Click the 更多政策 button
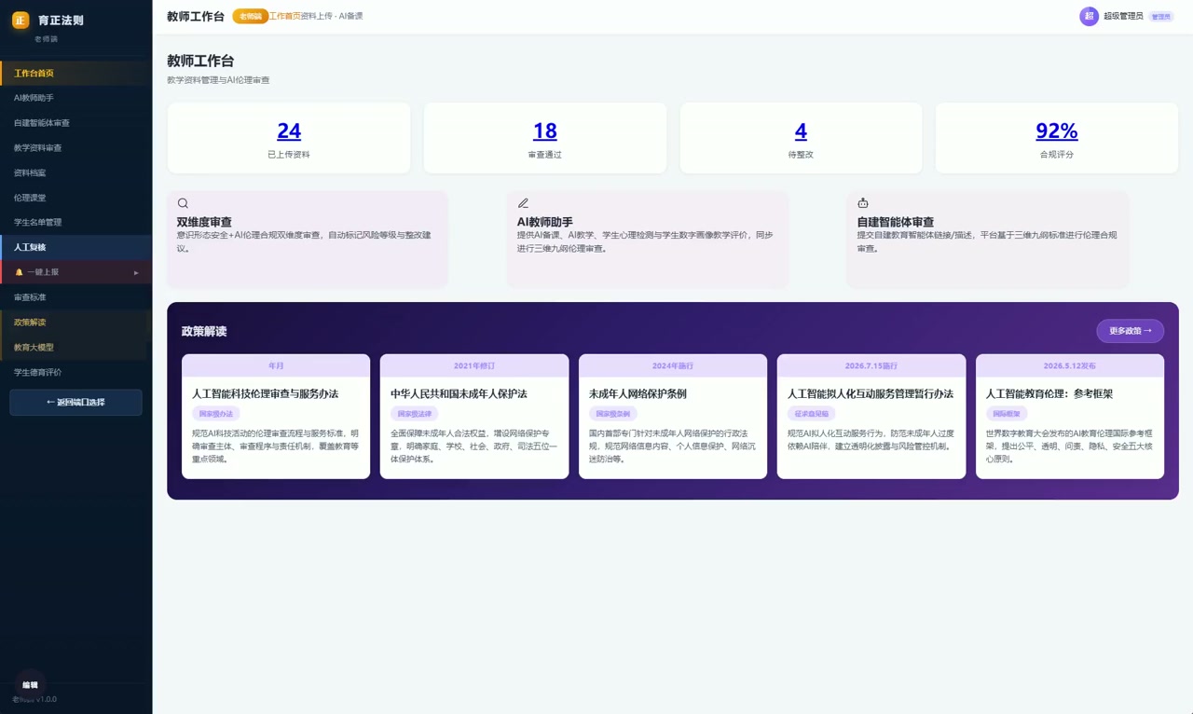This screenshot has height=714, width=1193. click(1130, 331)
